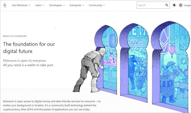Expand the chevron next to Use Ethereum
The width and height of the screenshot is (191, 113).
click(x=29, y=5)
